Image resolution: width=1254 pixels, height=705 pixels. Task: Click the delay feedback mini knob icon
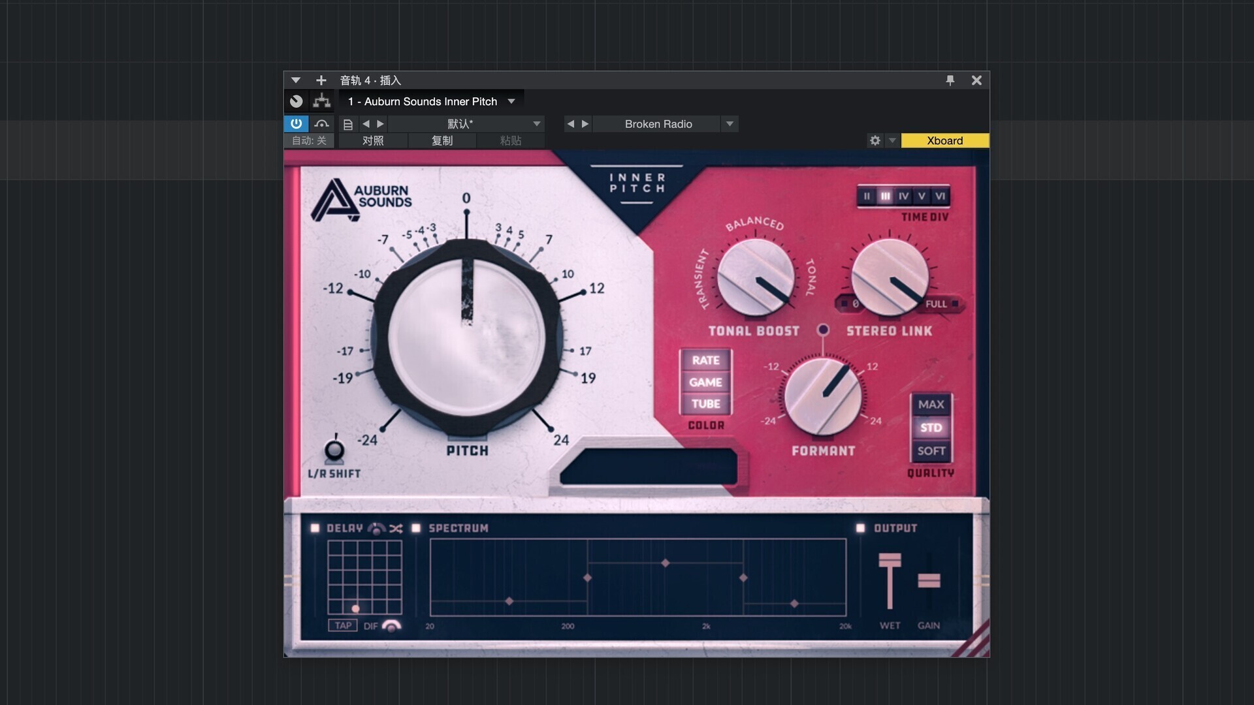[376, 528]
